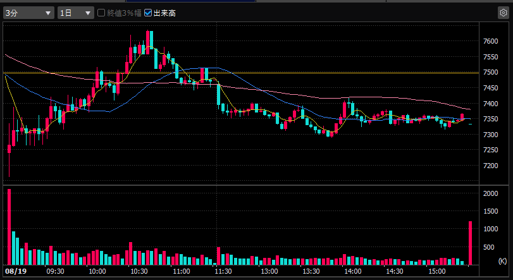This screenshot has height=280, width=513.
Task: Click the 1000 volume axis label
Action: pyautogui.click(x=490, y=229)
